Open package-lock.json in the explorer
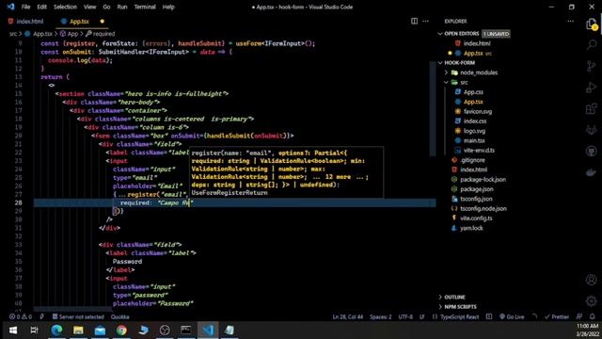The width and height of the screenshot is (602, 339). (x=483, y=180)
